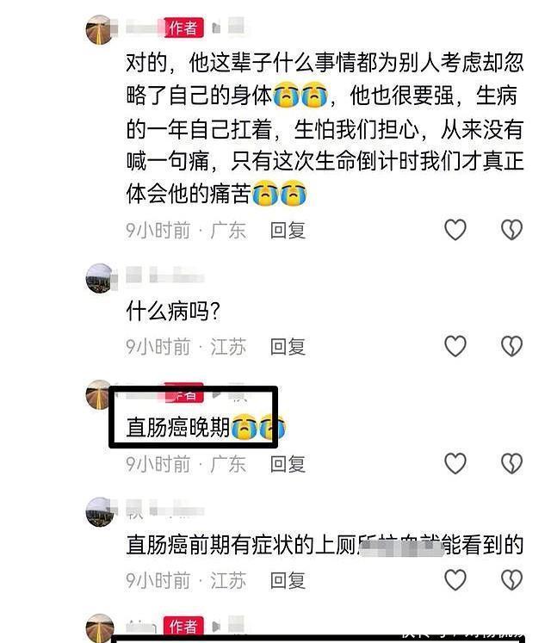Dislike the comment starting 对的，他这辈子

click(x=511, y=229)
